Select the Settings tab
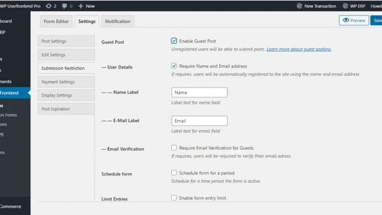The height and width of the screenshot is (215, 382). (x=87, y=21)
